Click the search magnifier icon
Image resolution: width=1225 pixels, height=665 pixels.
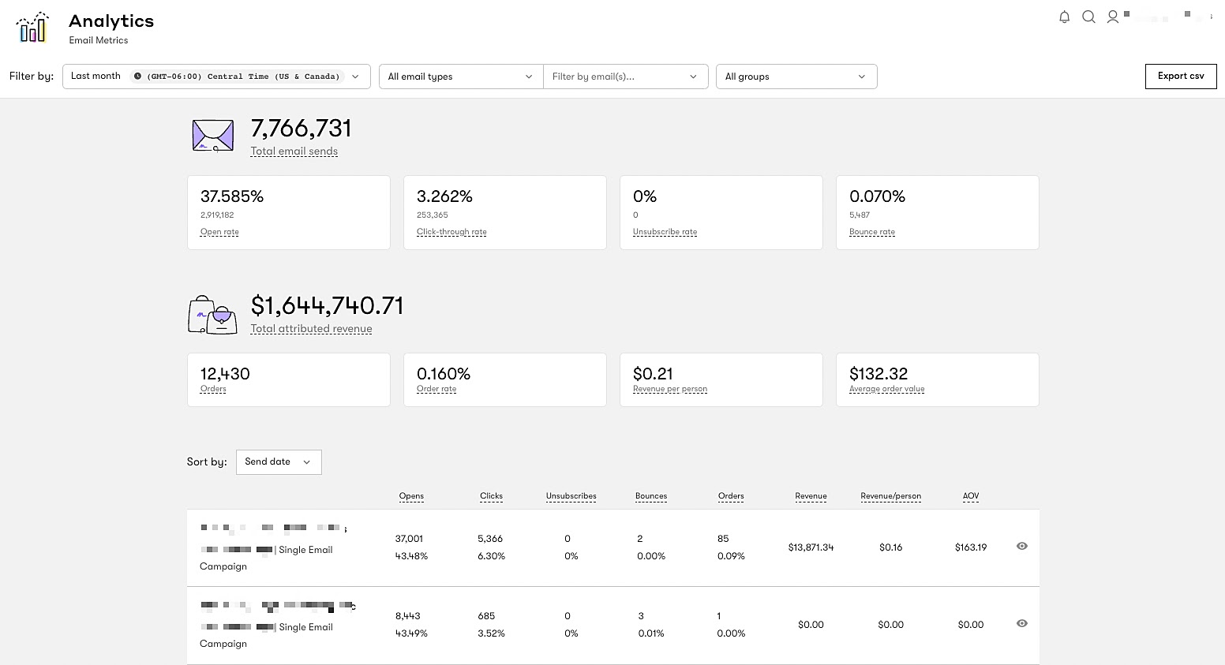(1089, 17)
